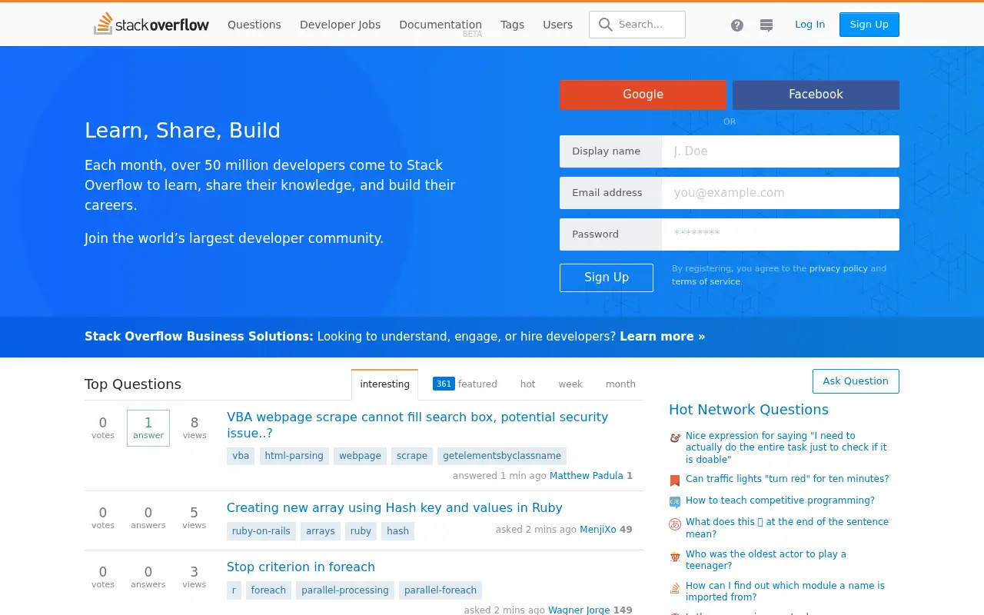
Task: Open question 'VBA webpage scrape cannot fill search box'
Action: (417, 425)
